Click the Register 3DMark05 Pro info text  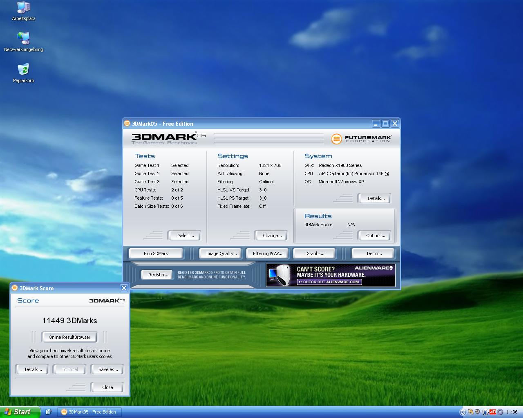click(212, 275)
